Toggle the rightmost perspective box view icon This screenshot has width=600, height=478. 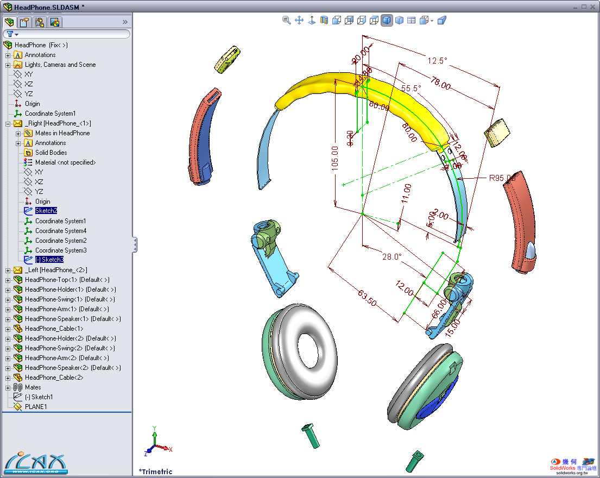pyautogui.click(x=441, y=21)
